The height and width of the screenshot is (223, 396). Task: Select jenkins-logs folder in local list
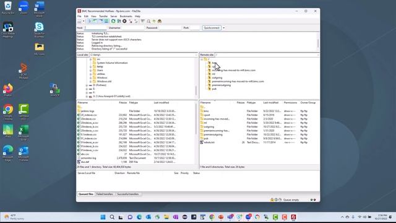(x=87, y=111)
